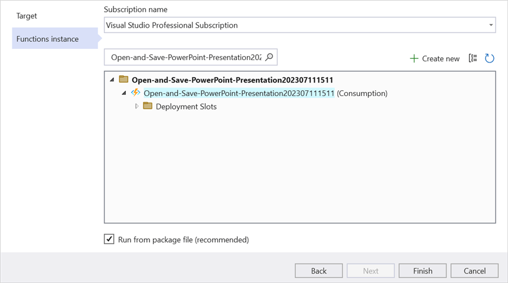The height and width of the screenshot is (283, 508).
Task: Click the green plus Create new icon
Action: pyautogui.click(x=414, y=58)
